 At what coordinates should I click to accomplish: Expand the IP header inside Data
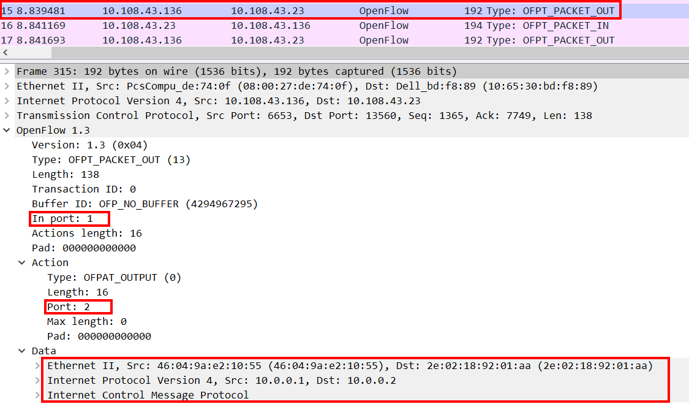[39, 380]
